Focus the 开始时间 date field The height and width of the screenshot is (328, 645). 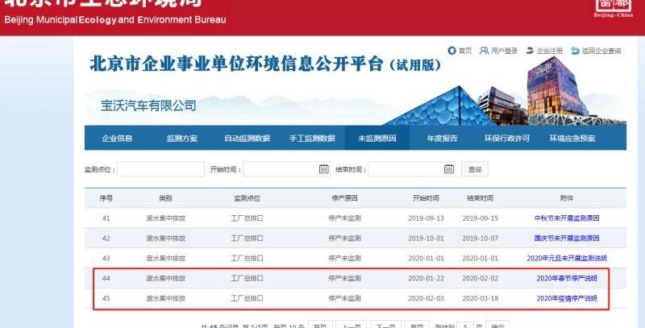point(286,169)
